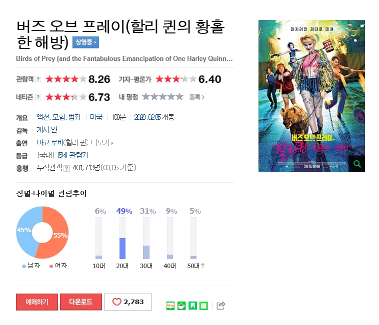Viewport: 379px width, 325px height.
Task: Open 등록 to register my rating
Action: (x=197, y=97)
